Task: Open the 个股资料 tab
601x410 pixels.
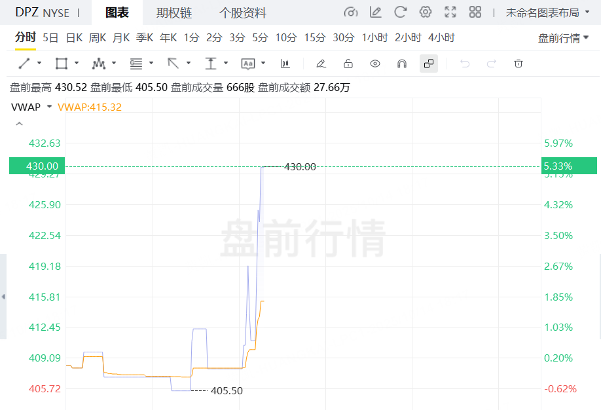Action: click(x=242, y=12)
